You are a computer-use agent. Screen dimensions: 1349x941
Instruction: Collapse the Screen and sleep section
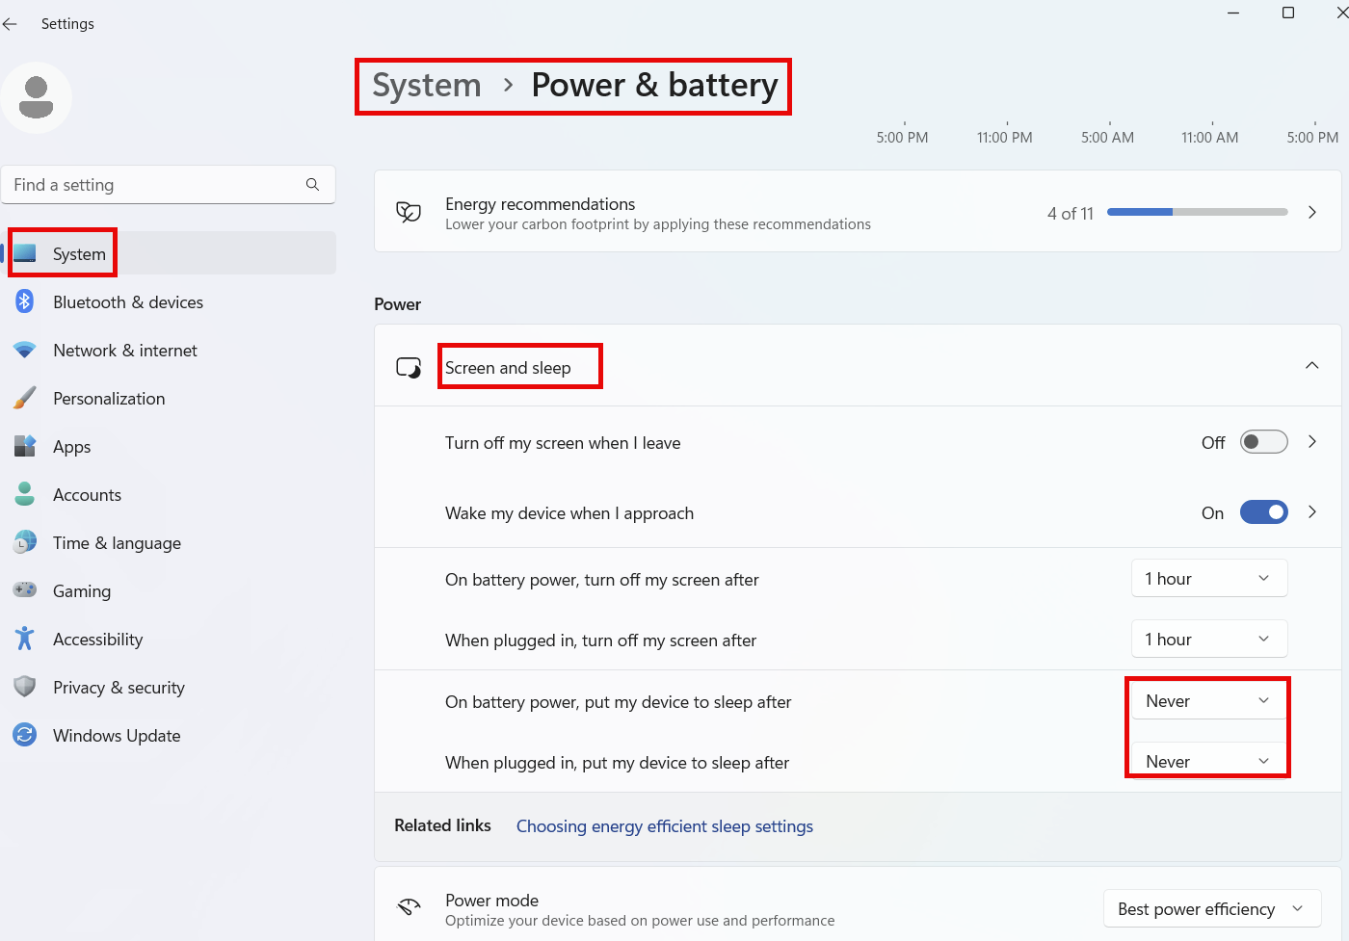coord(1311,366)
